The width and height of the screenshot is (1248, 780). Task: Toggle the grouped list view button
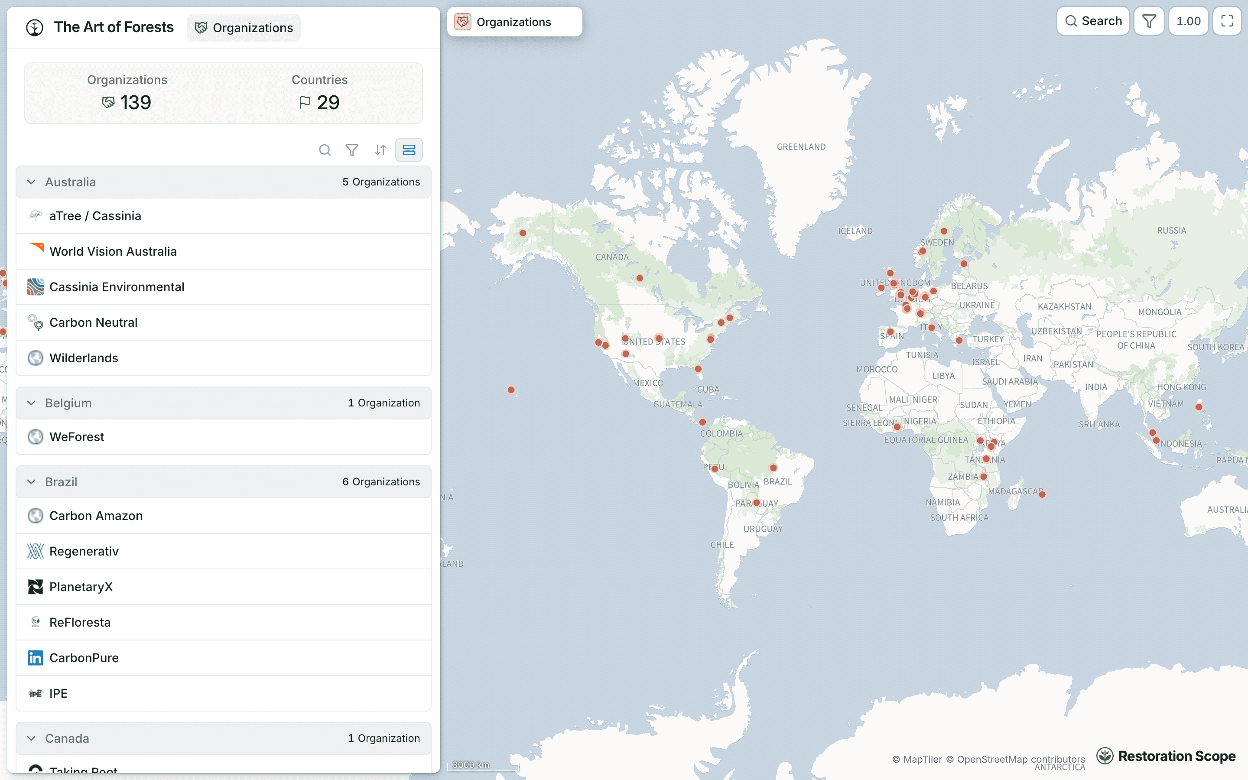pos(409,150)
